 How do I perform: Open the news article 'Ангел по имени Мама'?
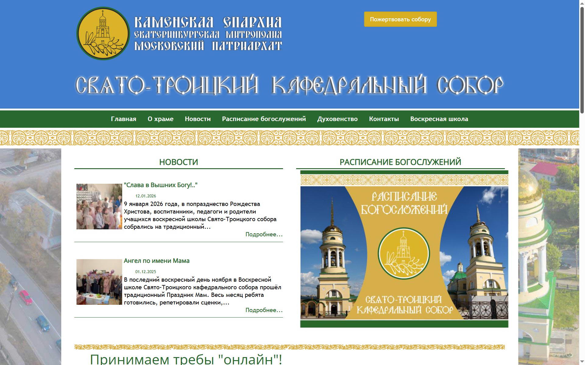pos(157,261)
